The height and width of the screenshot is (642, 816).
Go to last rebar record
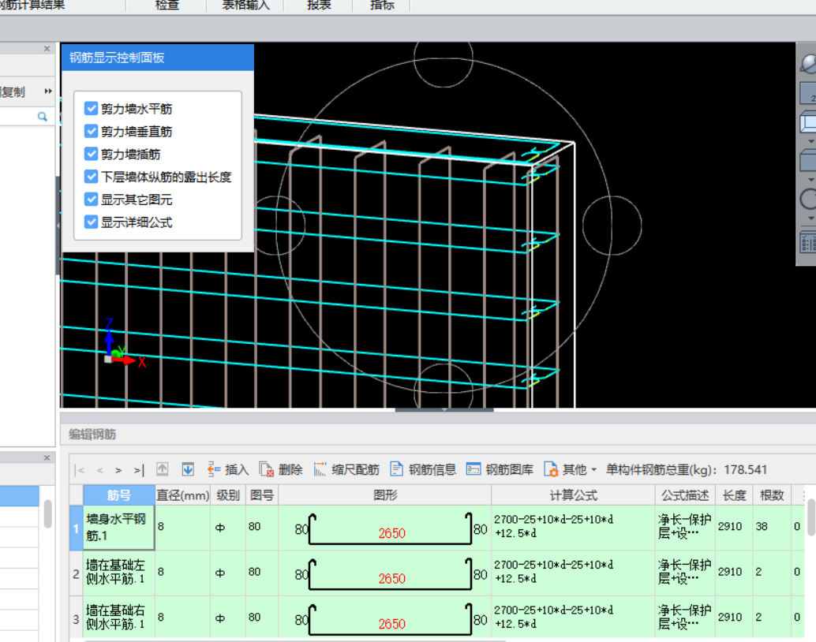coord(138,470)
